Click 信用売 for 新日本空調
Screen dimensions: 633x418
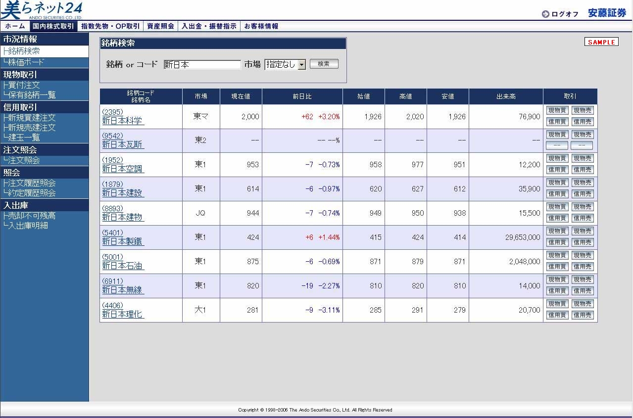(x=583, y=170)
